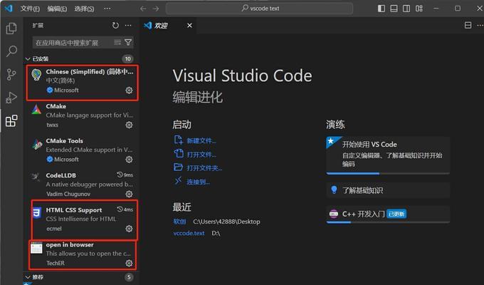The width and height of the screenshot is (484, 285).
Task: Open settings gear for CodeLLDB extension
Action: point(129,194)
